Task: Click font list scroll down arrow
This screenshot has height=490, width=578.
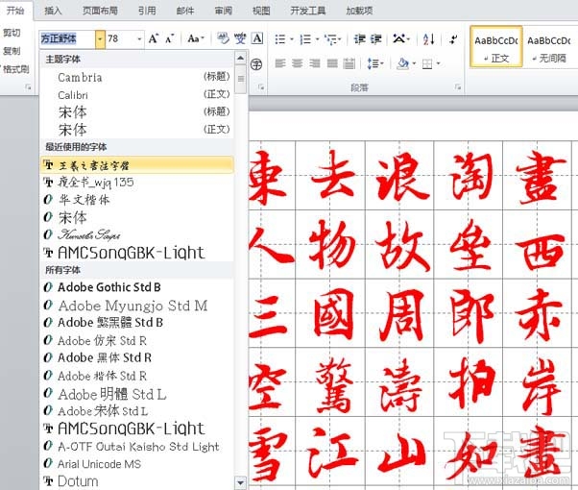Action: [x=240, y=482]
